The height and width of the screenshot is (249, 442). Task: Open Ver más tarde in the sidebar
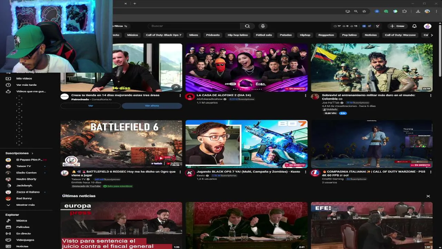[x=26, y=85]
